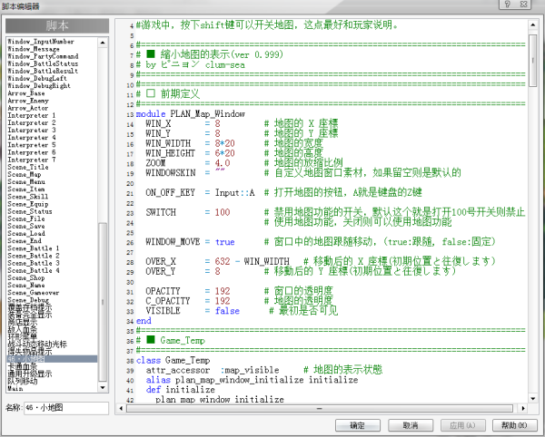Open the Scene_Map script
Screen dimensions: 545x437
click(x=25, y=175)
